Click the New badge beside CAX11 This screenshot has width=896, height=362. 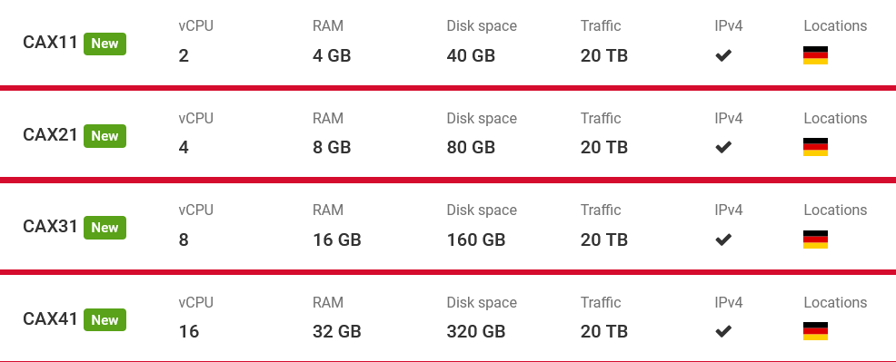coord(105,44)
